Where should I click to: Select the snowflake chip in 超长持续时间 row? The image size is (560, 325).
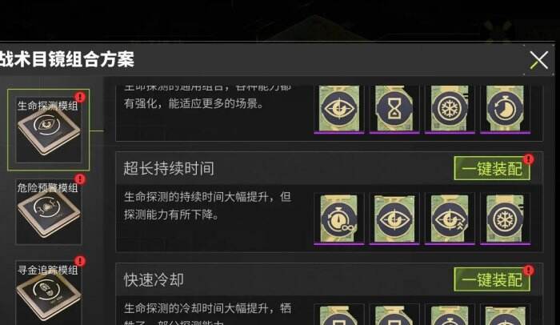506,219
